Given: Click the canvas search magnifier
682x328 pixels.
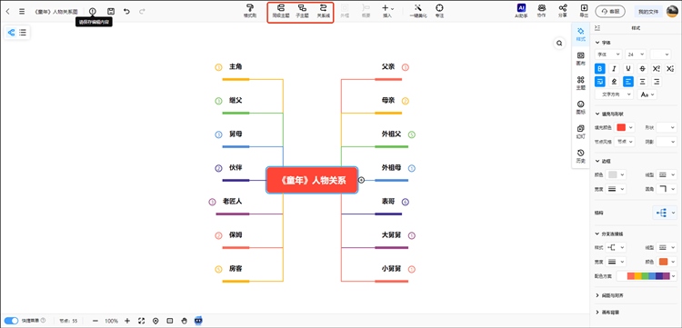Looking at the screenshot, I should [x=559, y=43].
